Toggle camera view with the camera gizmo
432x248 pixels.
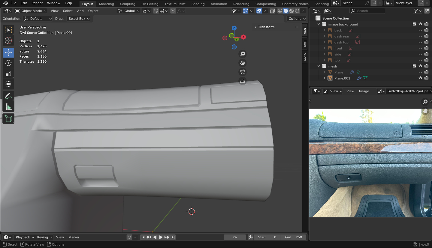point(243,72)
